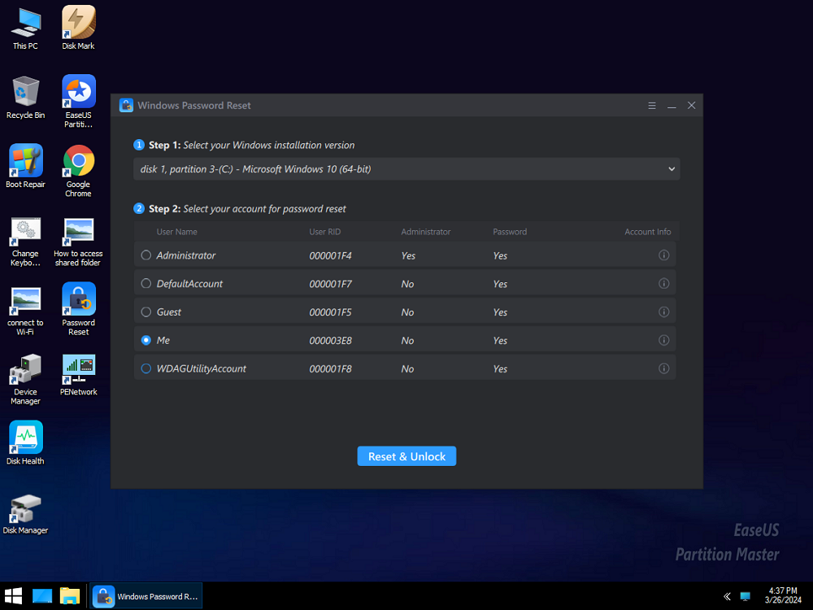
Task: Show account info for Administrator
Action: [x=663, y=255]
